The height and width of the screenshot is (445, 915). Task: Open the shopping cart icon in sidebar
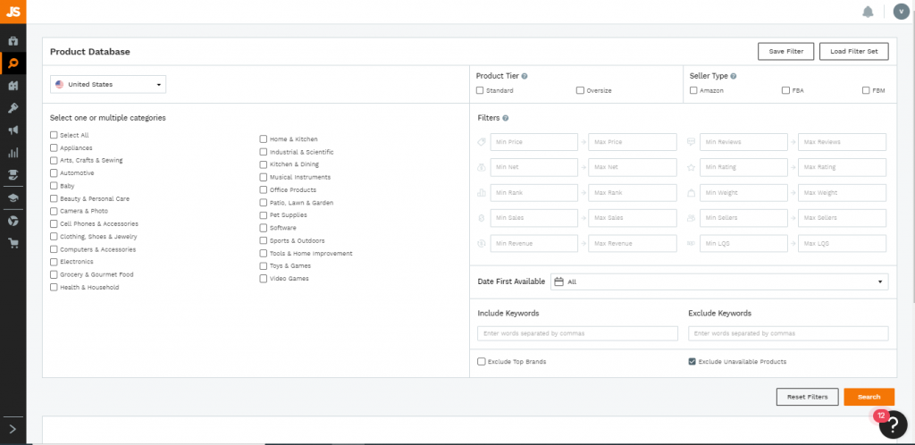(13, 243)
